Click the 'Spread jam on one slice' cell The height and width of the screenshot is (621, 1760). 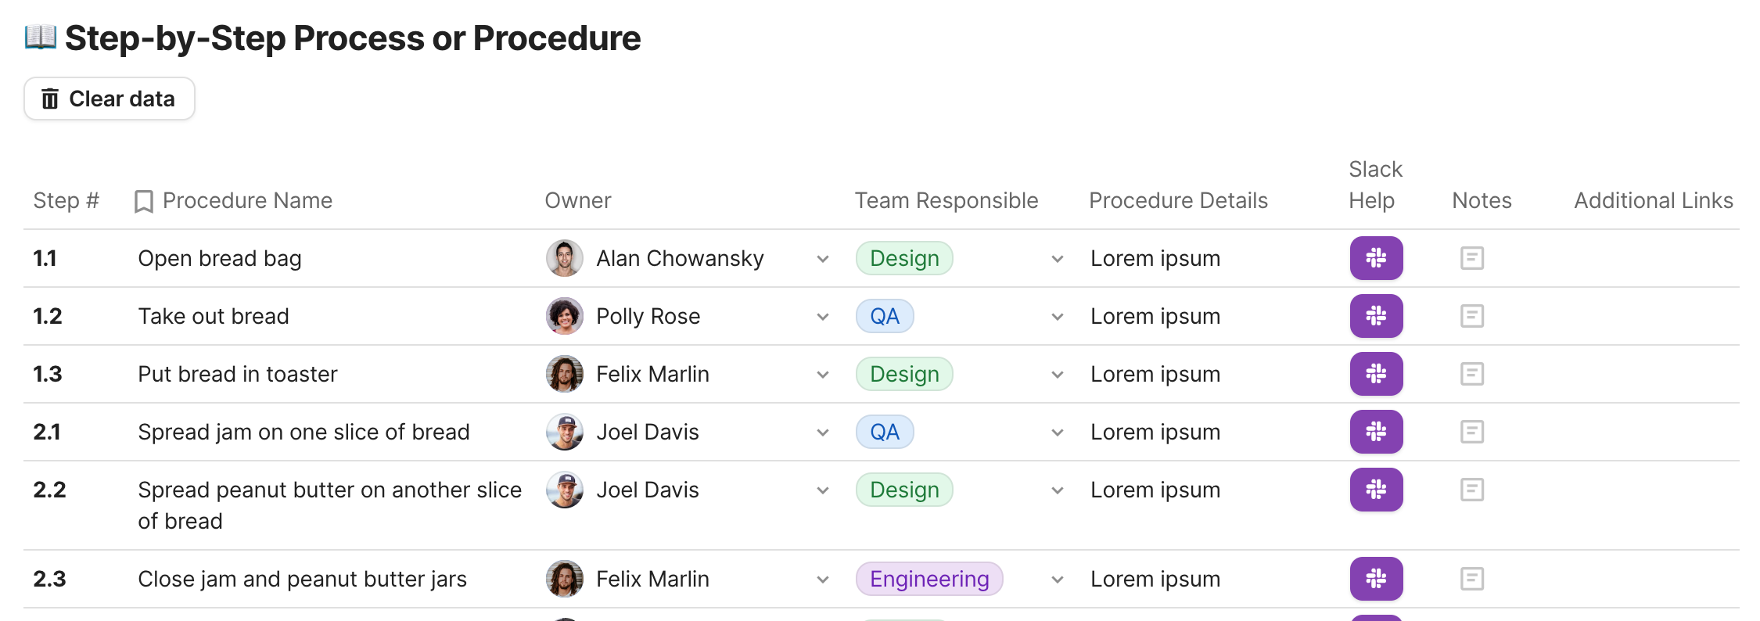point(304,432)
